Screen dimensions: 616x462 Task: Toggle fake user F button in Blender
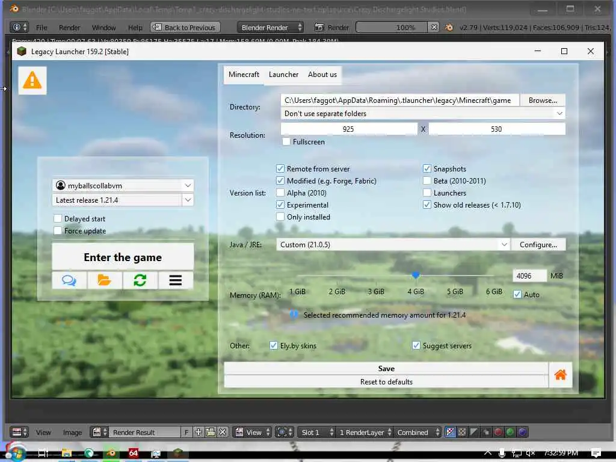pyautogui.click(x=186, y=432)
